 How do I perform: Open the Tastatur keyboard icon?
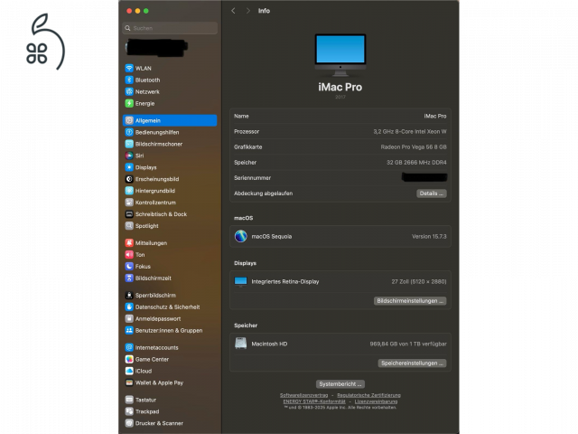129,400
